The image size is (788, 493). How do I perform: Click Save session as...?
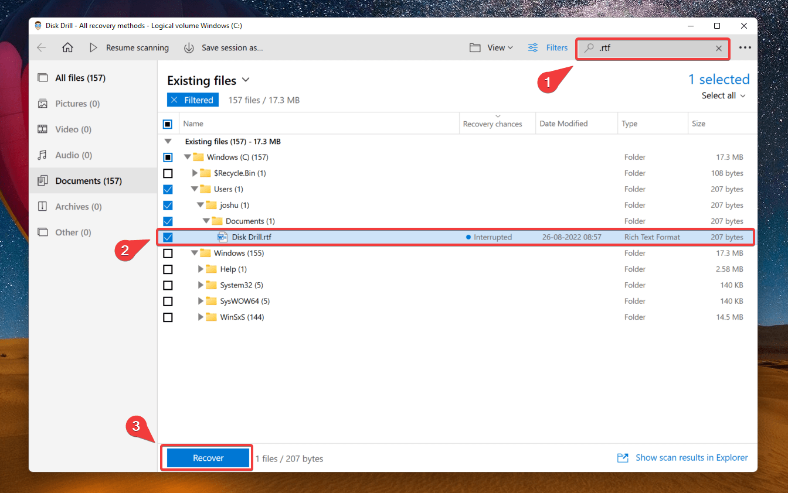point(232,48)
